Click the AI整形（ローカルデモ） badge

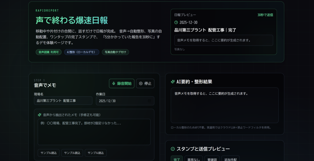(82, 52)
